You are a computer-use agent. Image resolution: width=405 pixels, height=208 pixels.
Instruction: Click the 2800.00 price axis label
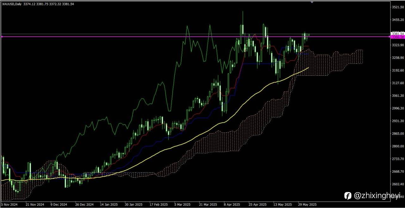click(x=397, y=146)
